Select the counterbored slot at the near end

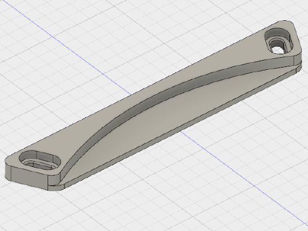click(x=40, y=160)
